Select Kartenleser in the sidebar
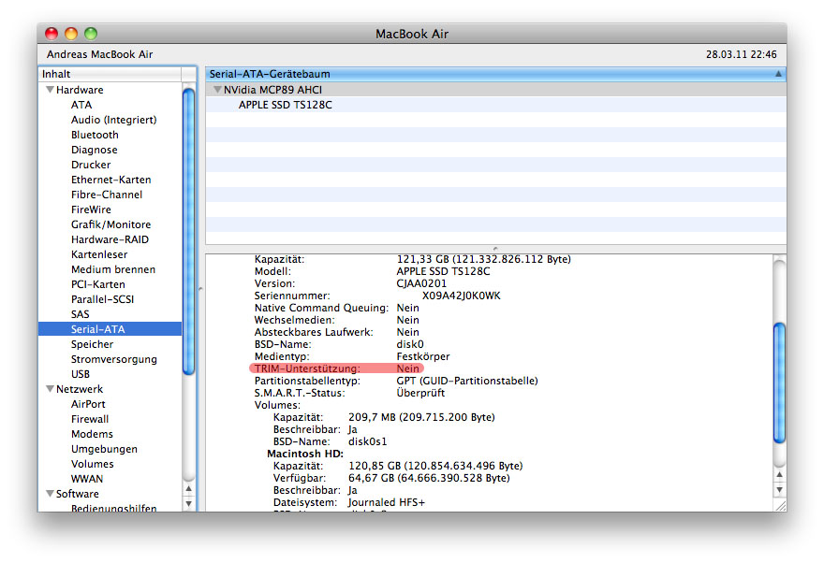 (x=99, y=254)
